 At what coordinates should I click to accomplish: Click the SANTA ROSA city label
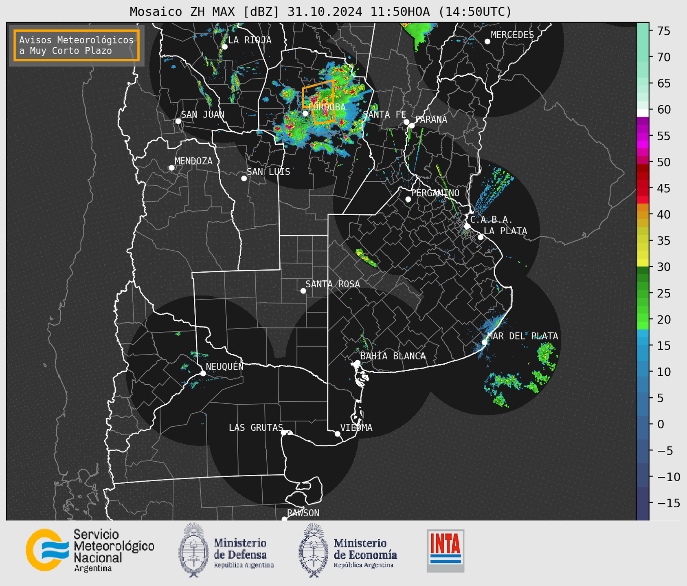coord(333,284)
